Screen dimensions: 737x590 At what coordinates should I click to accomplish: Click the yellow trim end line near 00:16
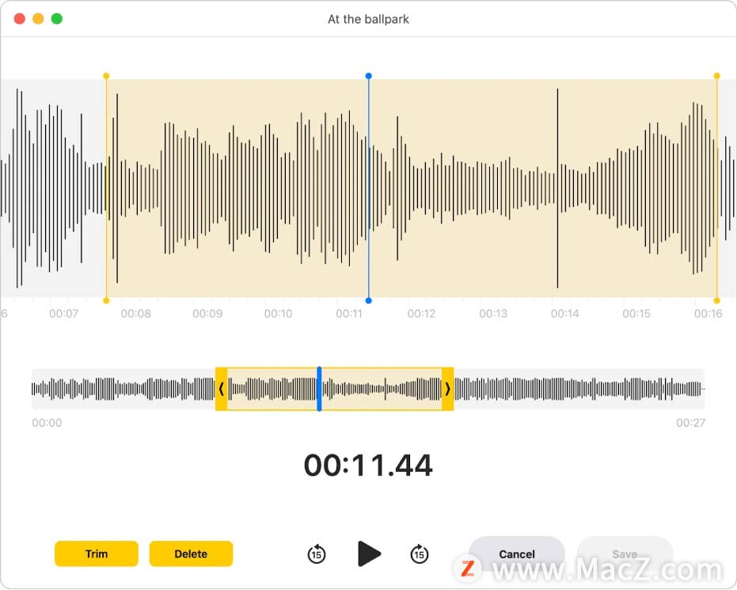[716, 188]
